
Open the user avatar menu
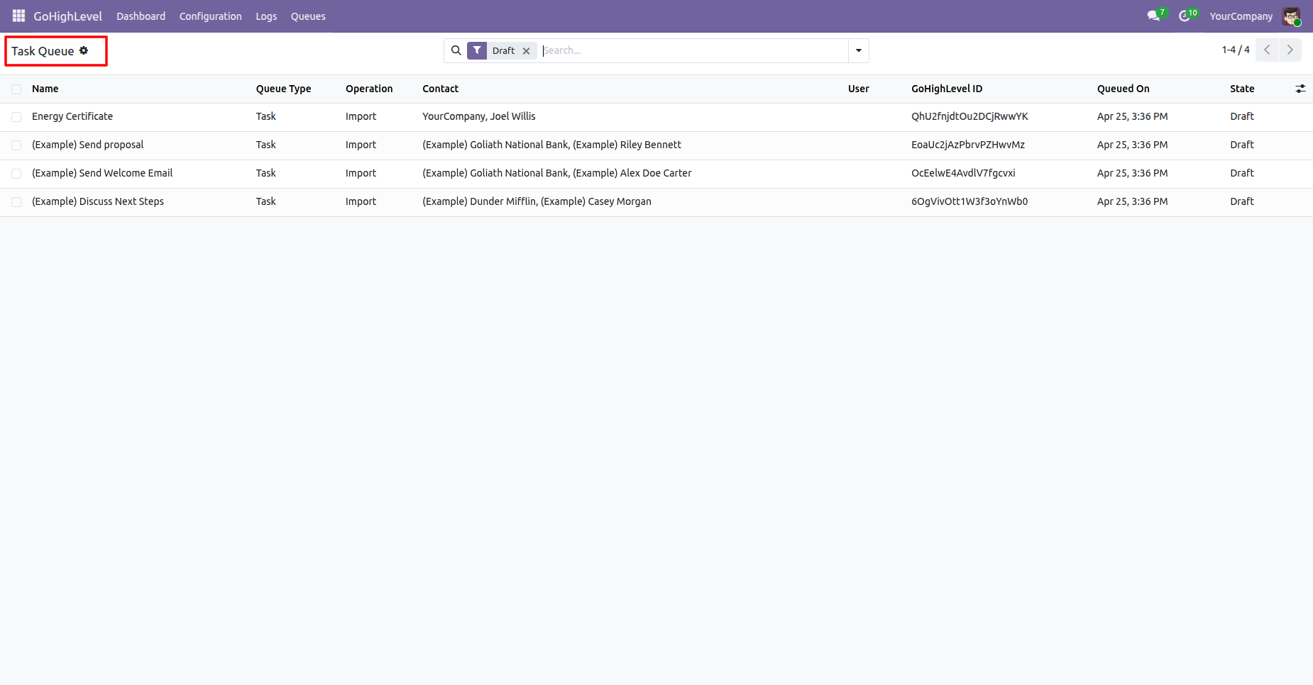click(x=1291, y=16)
